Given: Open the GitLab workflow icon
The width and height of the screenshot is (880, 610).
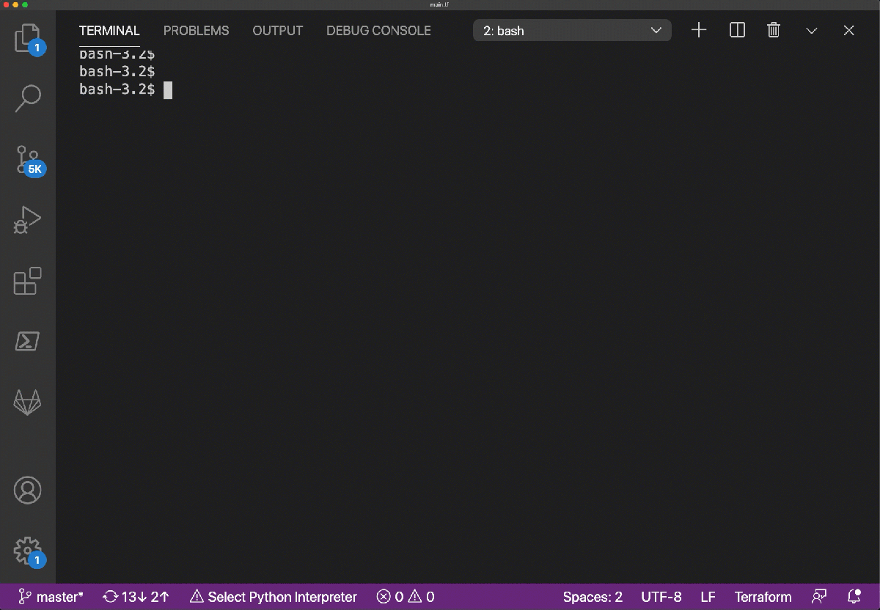Looking at the screenshot, I should [28, 403].
